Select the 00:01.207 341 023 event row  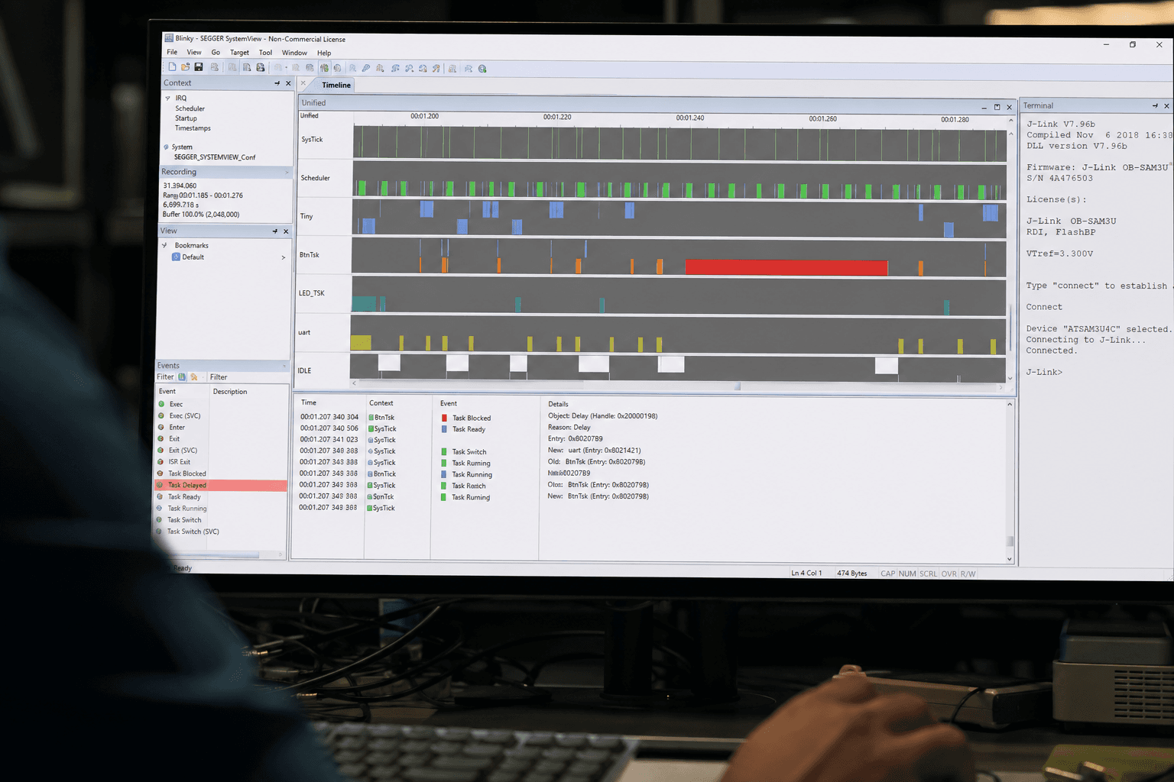click(x=650, y=439)
